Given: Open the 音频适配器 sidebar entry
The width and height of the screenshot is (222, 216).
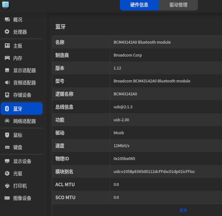Looking at the screenshot, I should point(22,82).
